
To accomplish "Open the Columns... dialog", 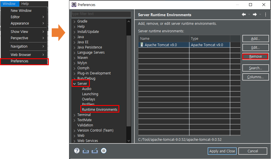I will point(255,77).
